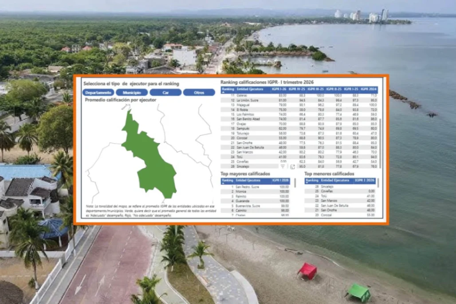Click the 'Top mayores calificados' heading
This screenshot has width=456, height=304.
tap(245, 174)
